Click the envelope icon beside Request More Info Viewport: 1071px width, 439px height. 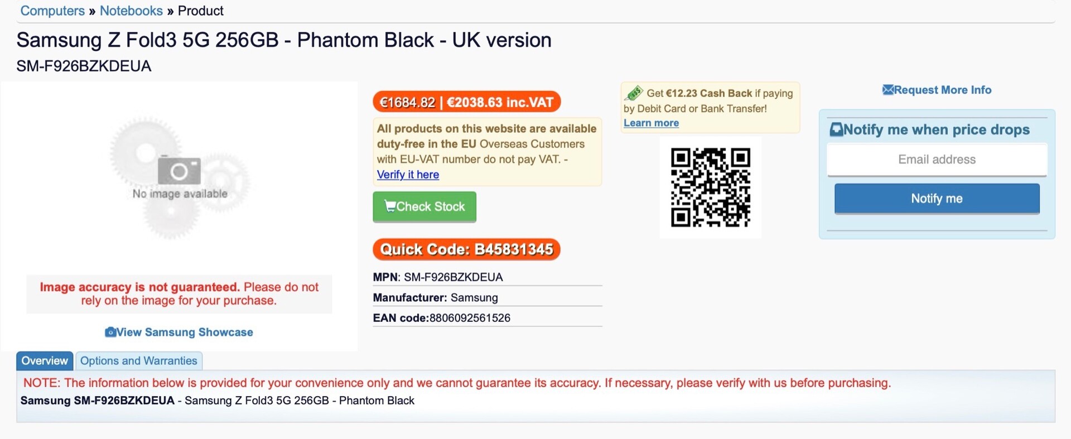coord(887,90)
